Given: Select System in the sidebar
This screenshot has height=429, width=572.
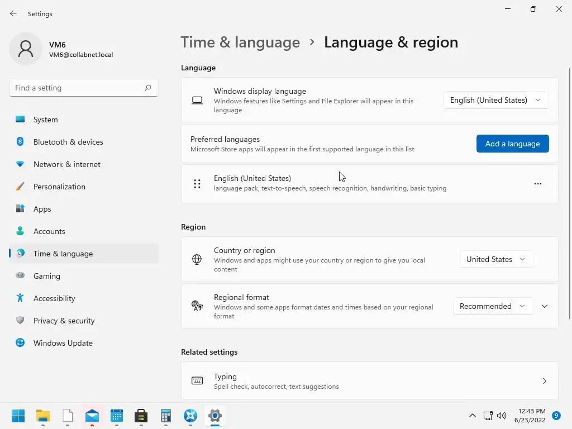Looking at the screenshot, I should coord(84,120).
